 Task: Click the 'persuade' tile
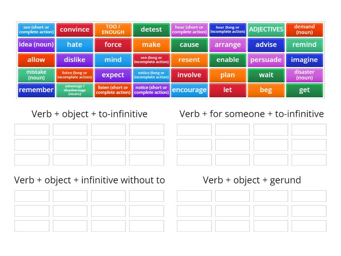(x=266, y=60)
